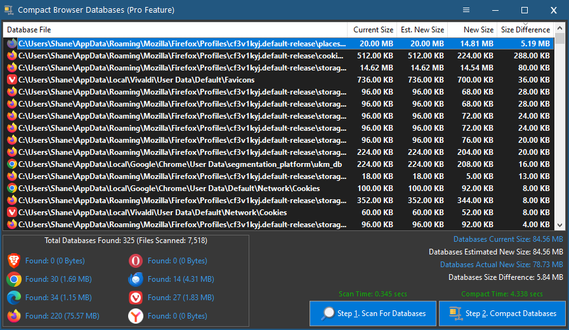
Task: Sort by Current Size column header
Action: (x=372, y=30)
